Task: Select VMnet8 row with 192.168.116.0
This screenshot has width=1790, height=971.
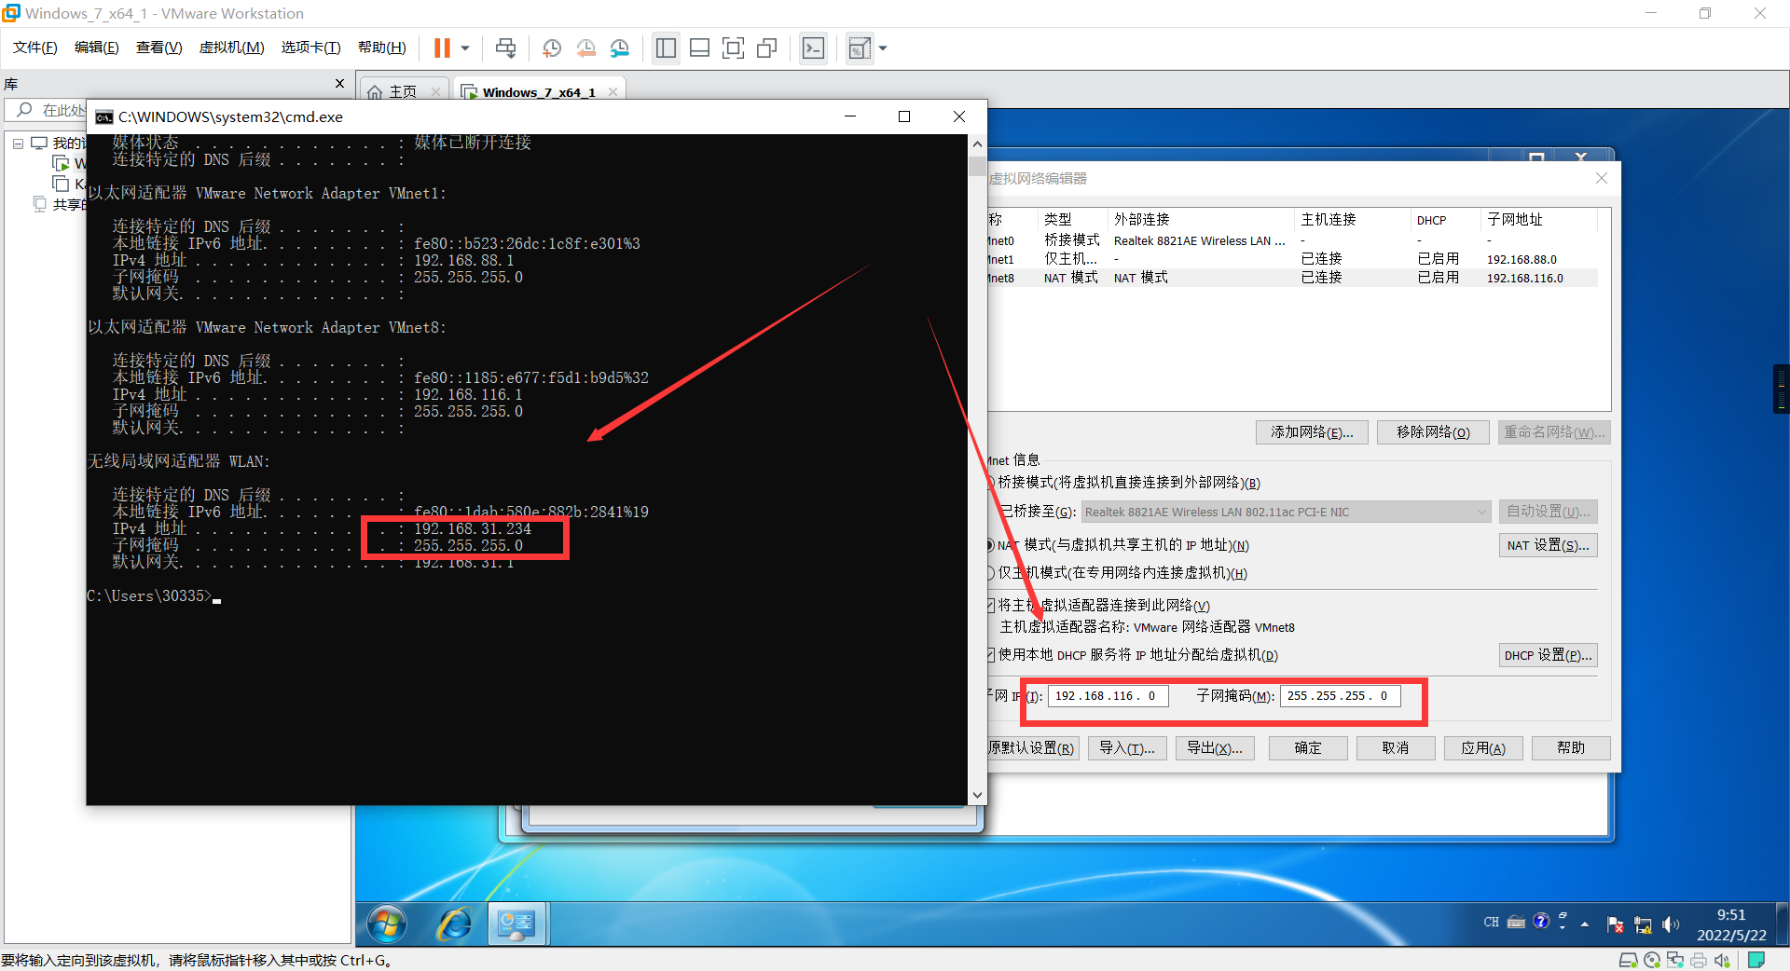Action: point(1293,278)
